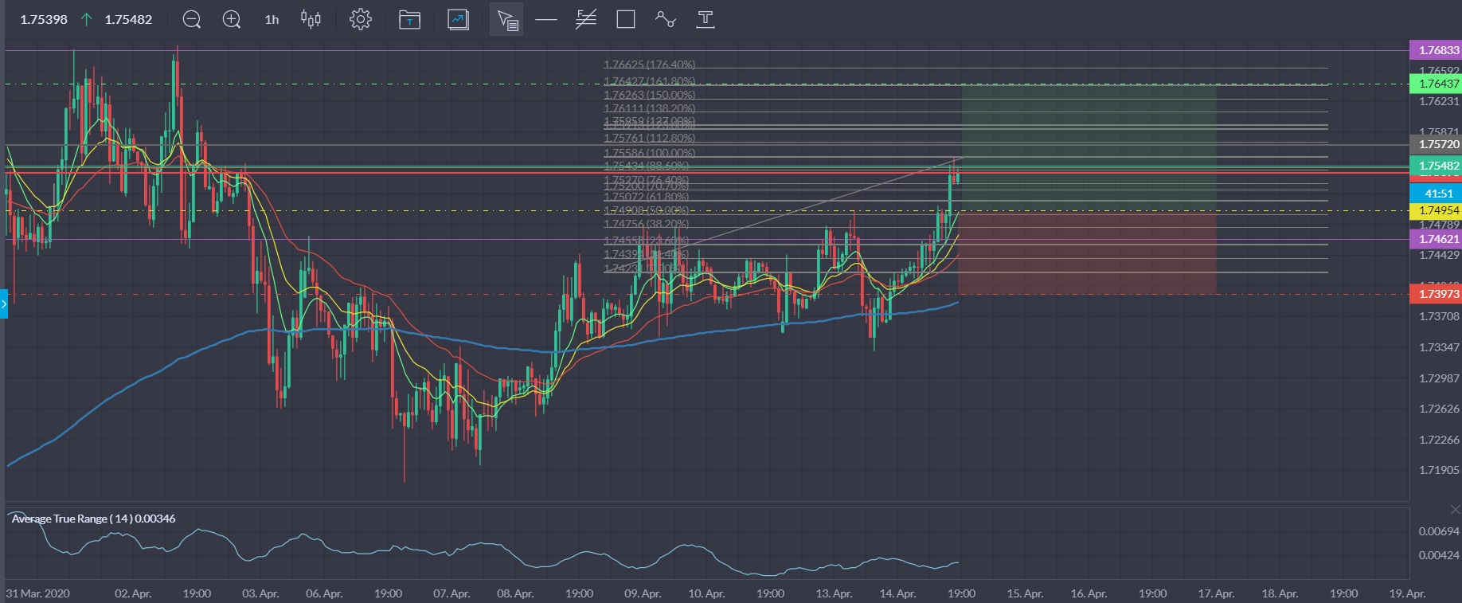Image resolution: width=1462 pixels, height=603 pixels.
Task: Select the horizontal line drawing tool
Action: (546, 19)
